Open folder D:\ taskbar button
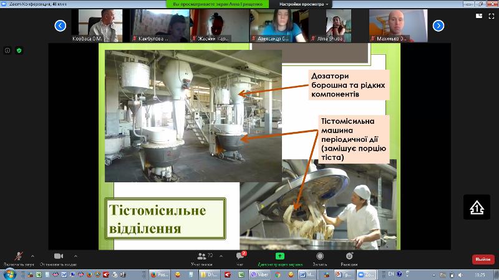 click(210, 274)
